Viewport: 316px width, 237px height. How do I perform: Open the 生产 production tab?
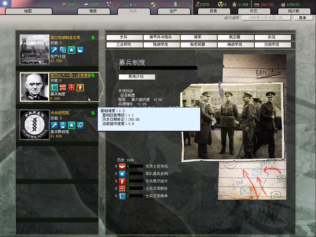point(173,11)
